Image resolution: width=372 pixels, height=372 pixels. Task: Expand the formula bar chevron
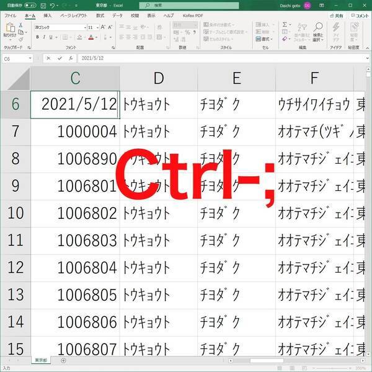[x=367, y=58]
